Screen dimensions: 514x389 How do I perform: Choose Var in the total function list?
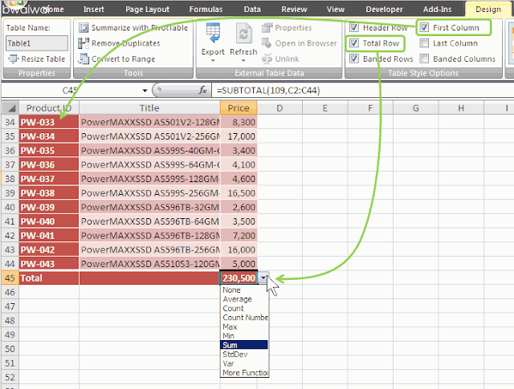pos(244,363)
